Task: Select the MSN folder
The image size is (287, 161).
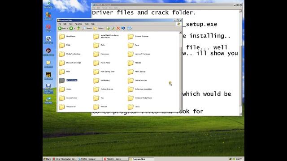Action: point(65,72)
